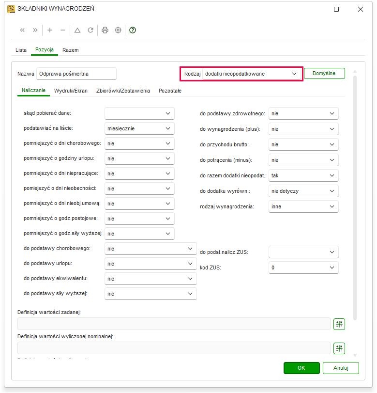Image resolution: width=377 pixels, height=393 pixels.
Task: Open help with question mark icon
Action: click(133, 31)
